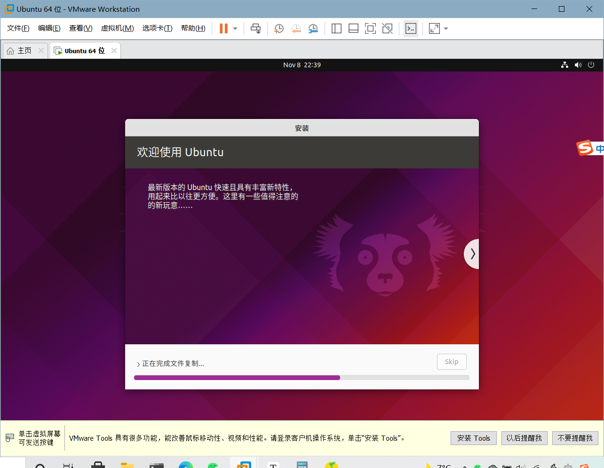Open the 虚拟机(M) menu
This screenshot has width=604, height=468.
pos(118,28)
